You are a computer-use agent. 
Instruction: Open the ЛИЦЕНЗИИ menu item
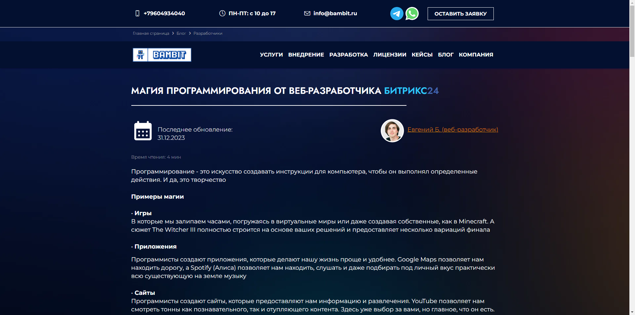(x=390, y=55)
